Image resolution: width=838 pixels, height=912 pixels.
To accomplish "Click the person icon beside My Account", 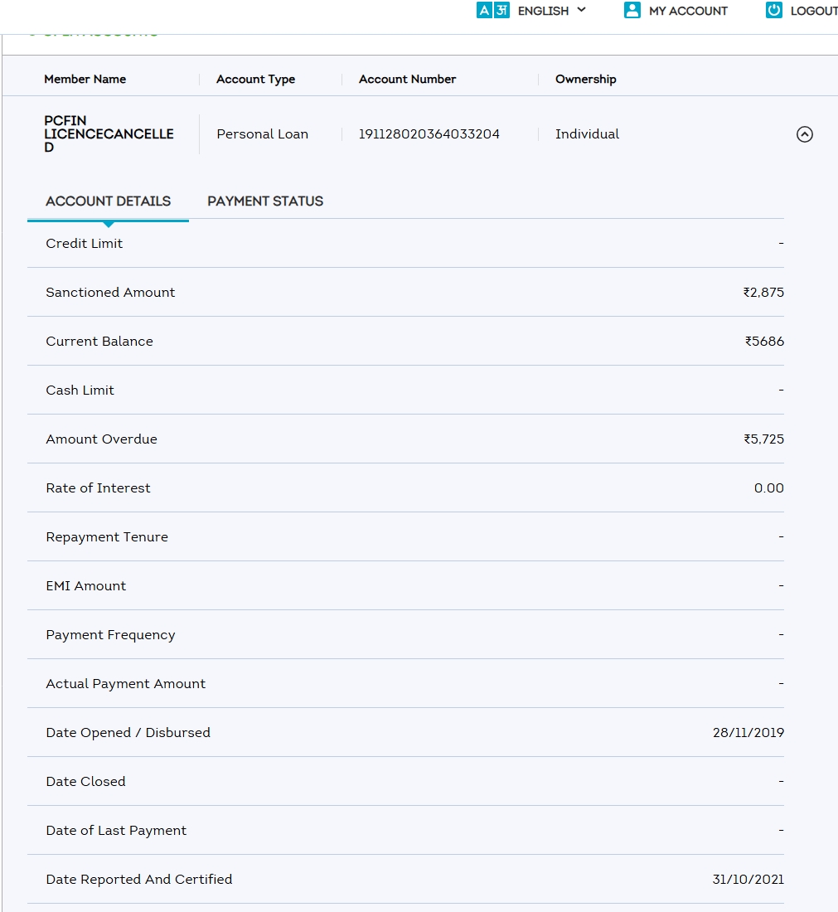I will point(632,11).
